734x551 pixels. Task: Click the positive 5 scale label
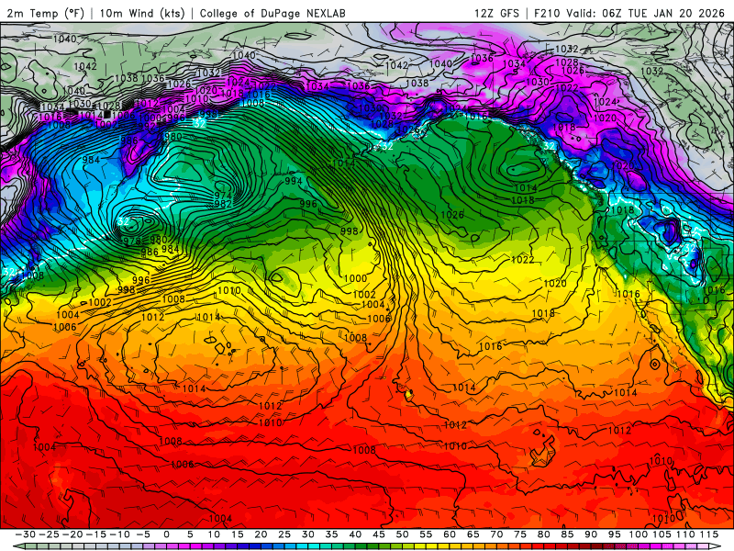tap(190, 534)
